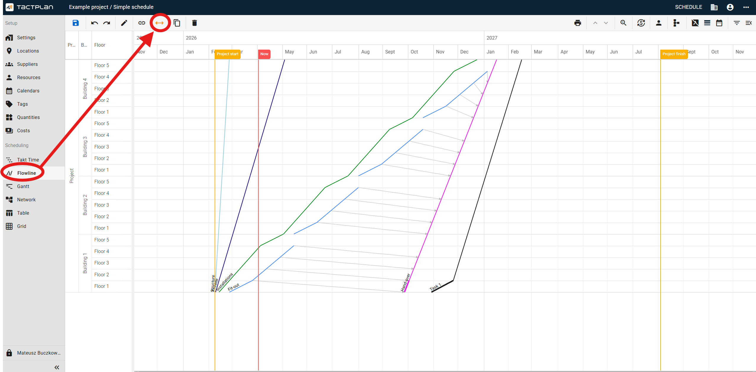Select Floor 5 row of Building 4
The height and width of the screenshot is (372, 756).
111,65
